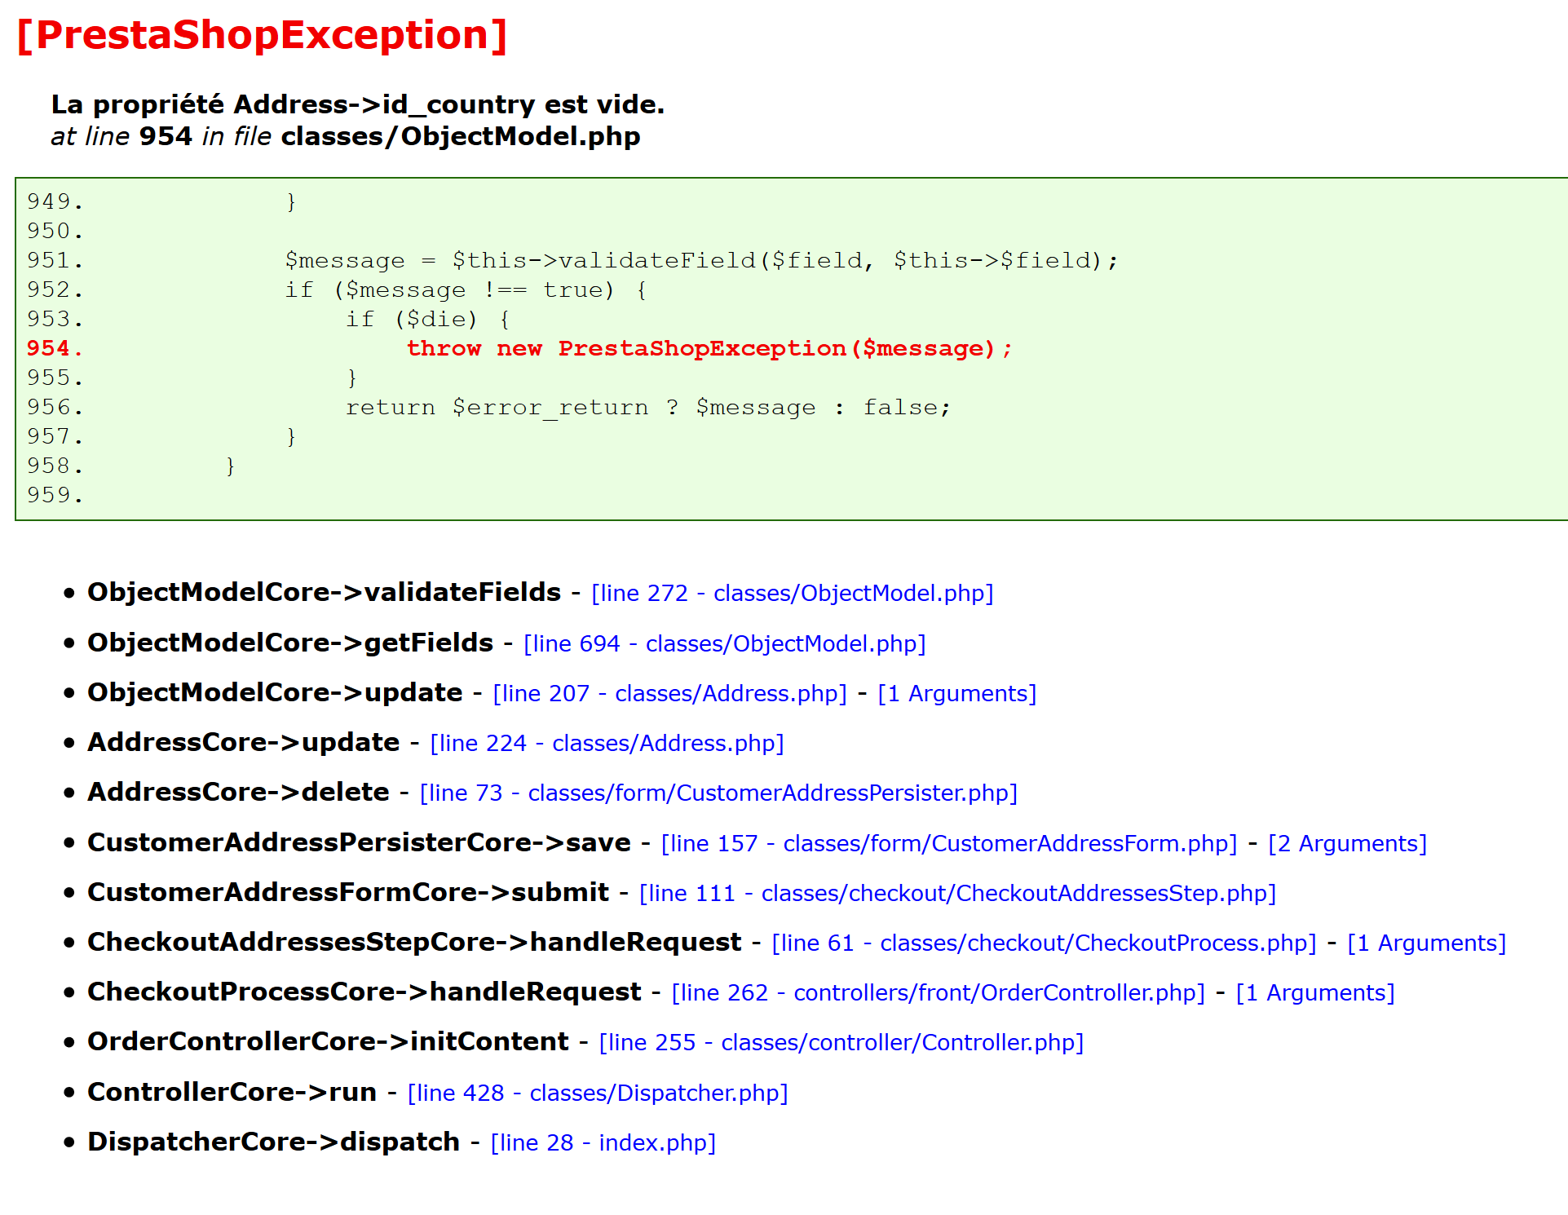The width and height of the screenshot is (1568, 1215).
Task: Open link line 111 CheckoutAddressesStep.php
Action: tap(958, 893)
